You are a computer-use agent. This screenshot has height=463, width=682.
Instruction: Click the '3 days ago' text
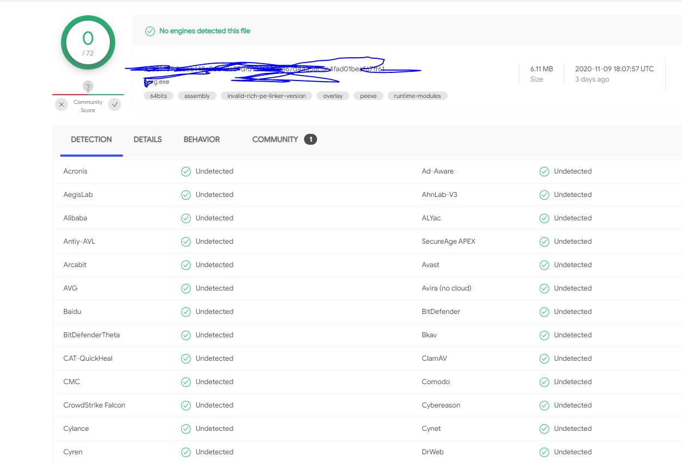point(592,79)
